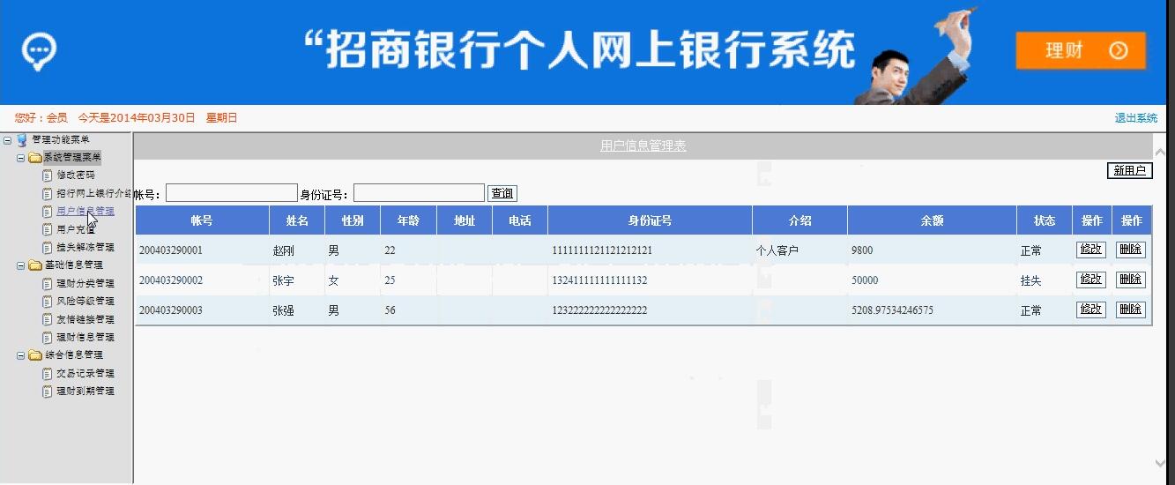Click 修改 for account 200403290002

(1091, 280)
